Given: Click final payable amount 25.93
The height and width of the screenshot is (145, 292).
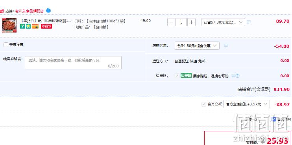Looking at the screenshot, I should pyautogui.click(x=277, y=141).
